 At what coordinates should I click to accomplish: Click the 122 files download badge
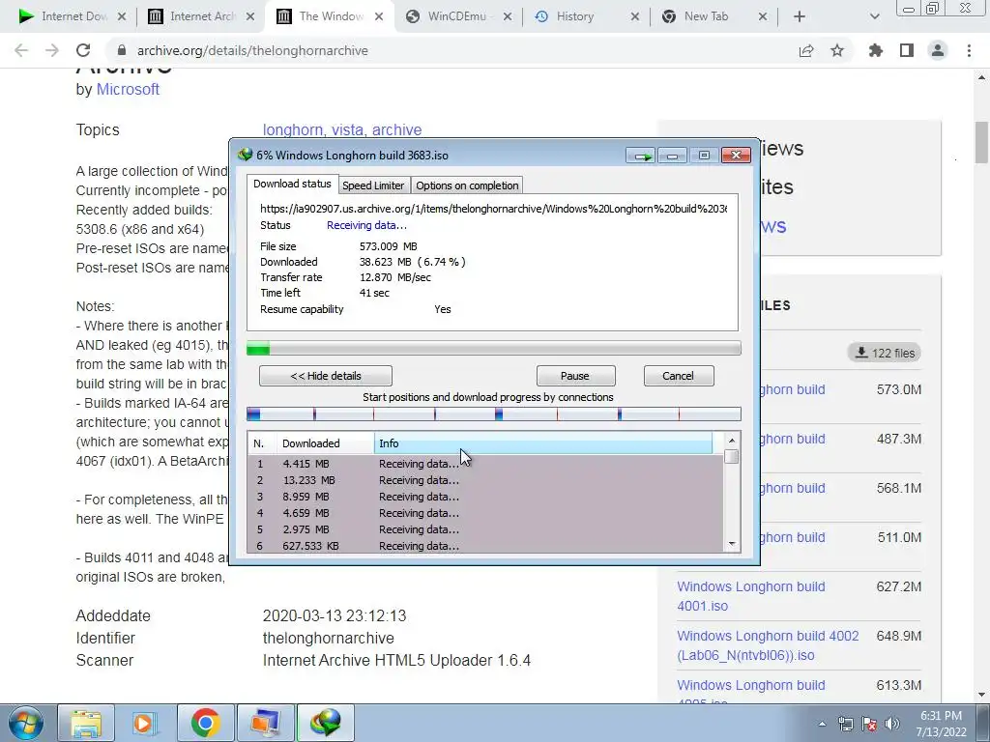click(x=884, y=354)
